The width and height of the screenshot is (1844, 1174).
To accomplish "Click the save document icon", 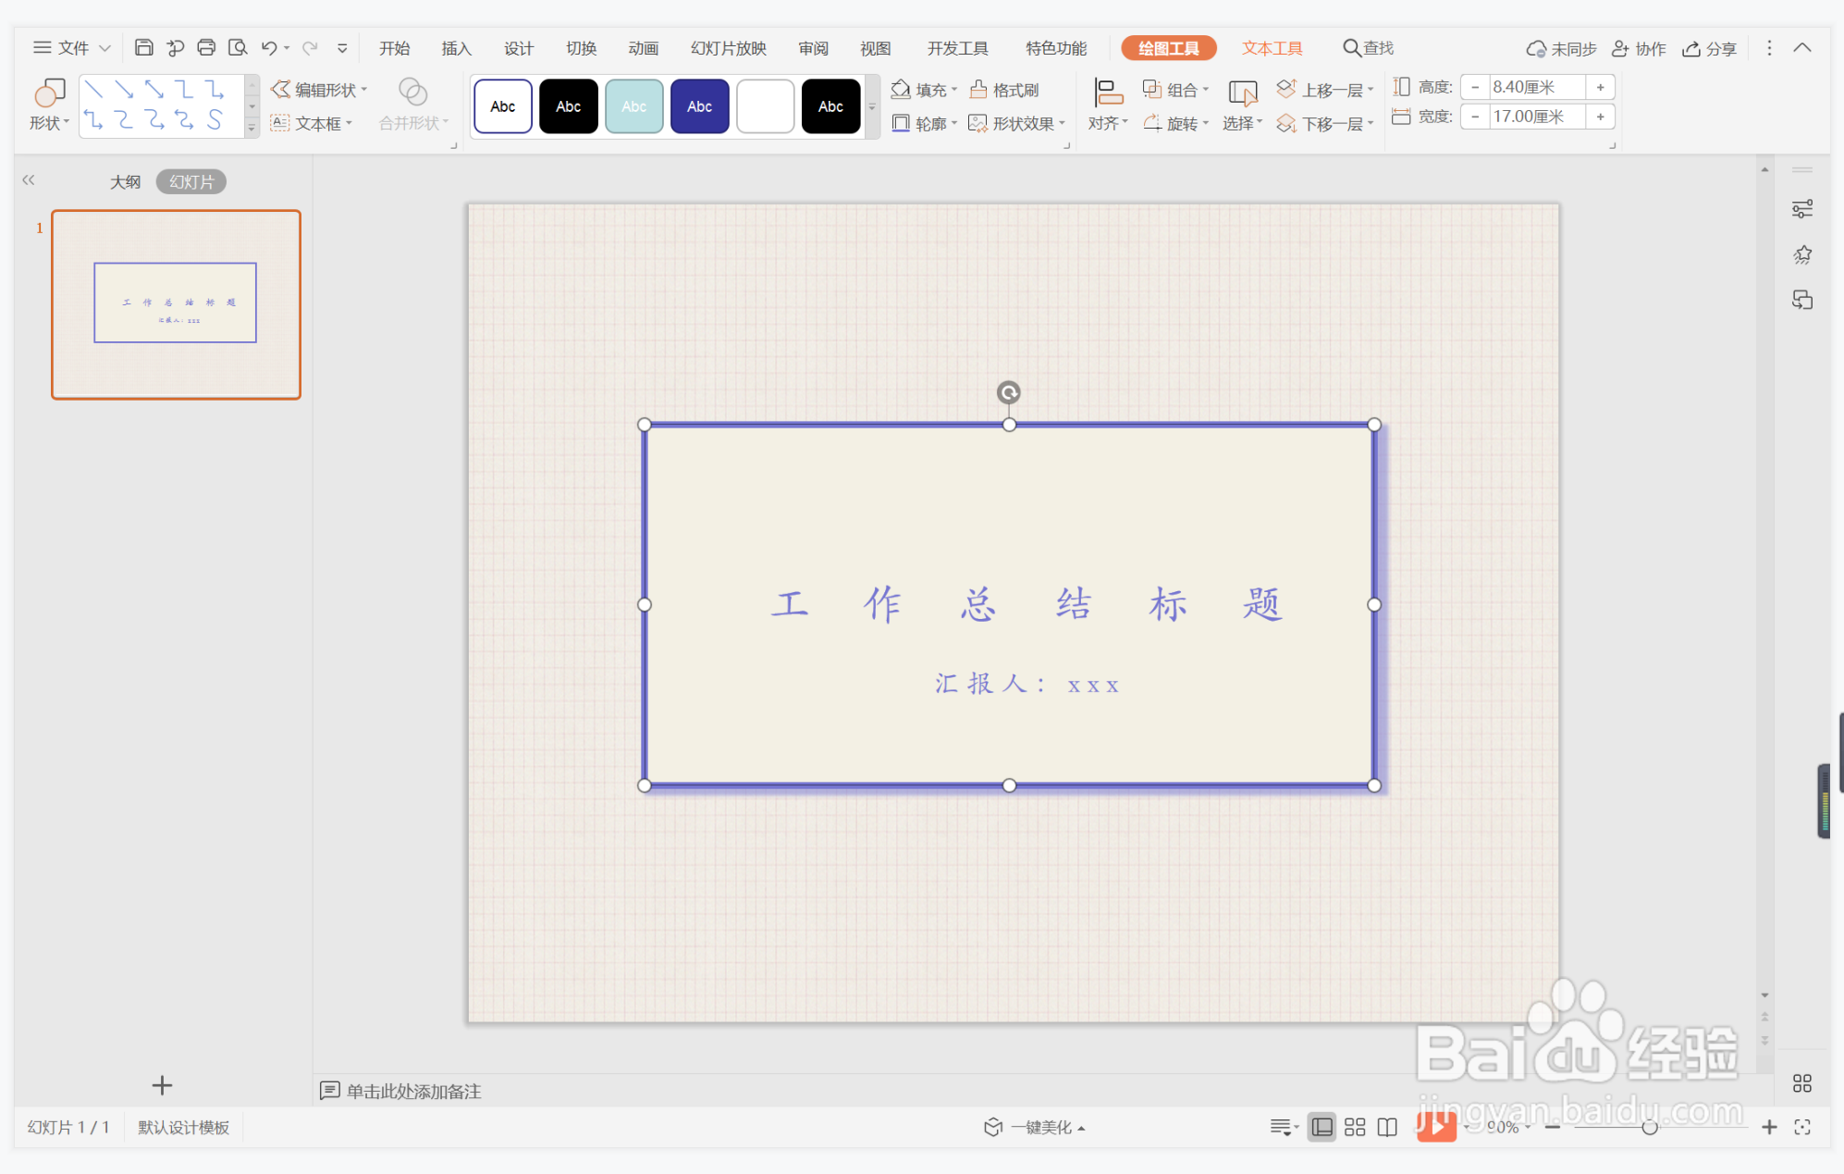I will tap(143, 47).
